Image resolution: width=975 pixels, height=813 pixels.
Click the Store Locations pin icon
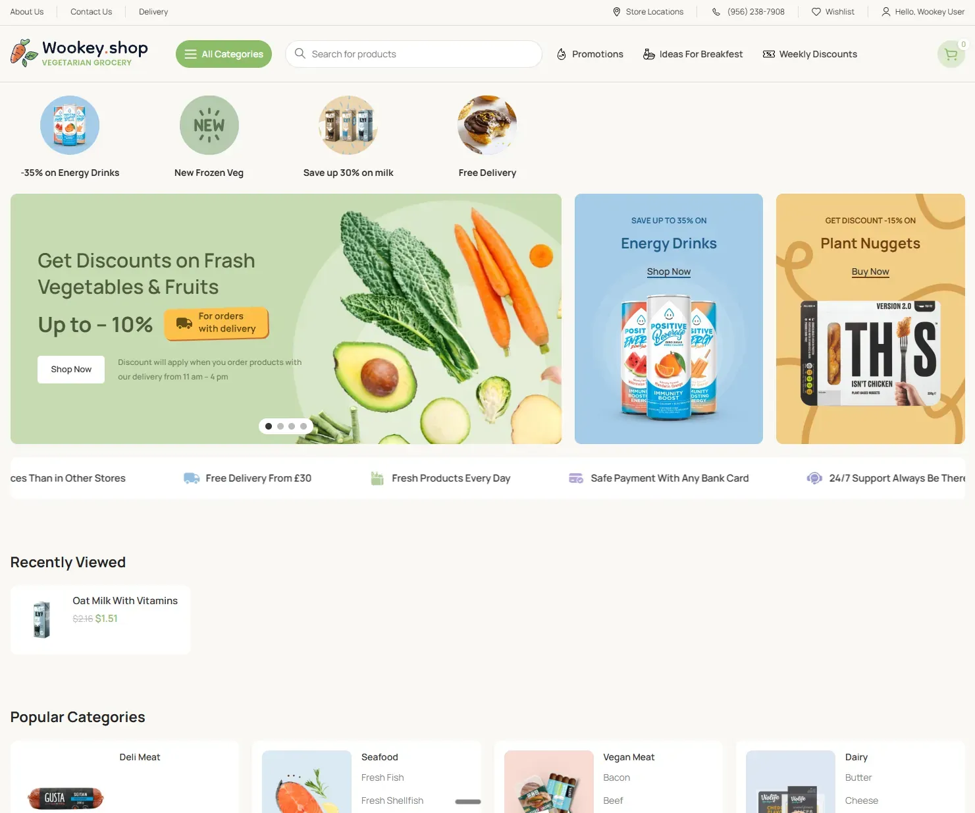pyautogui.click(x=616, y=12)
